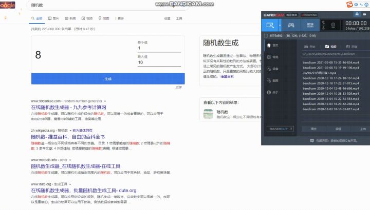
Task: Click the Bandicam output path C:\Users\admin\Documents\Bandicam
Action: [329, 54]
